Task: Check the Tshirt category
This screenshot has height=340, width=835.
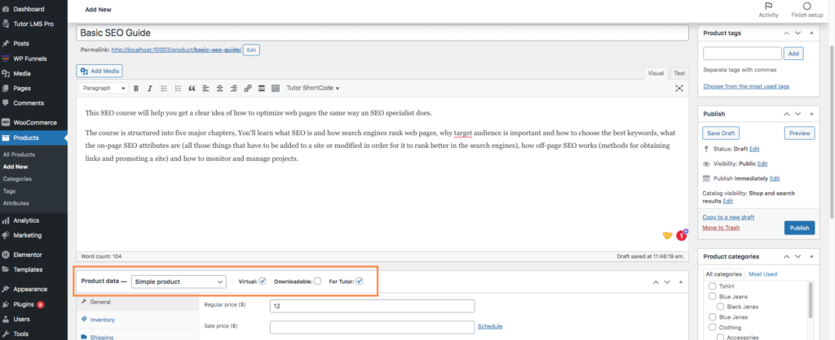Action: [x=712, y=286]
